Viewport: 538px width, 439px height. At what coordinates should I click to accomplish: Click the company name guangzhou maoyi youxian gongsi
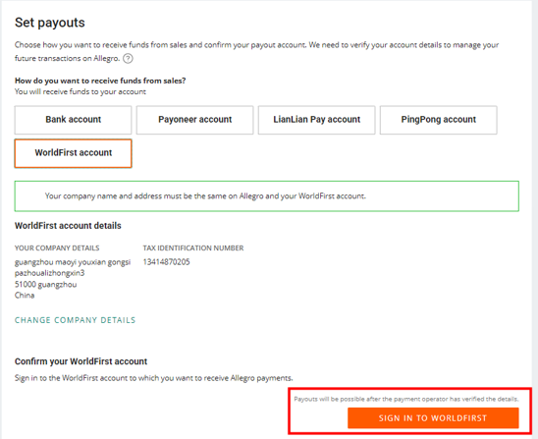[73, 262]
